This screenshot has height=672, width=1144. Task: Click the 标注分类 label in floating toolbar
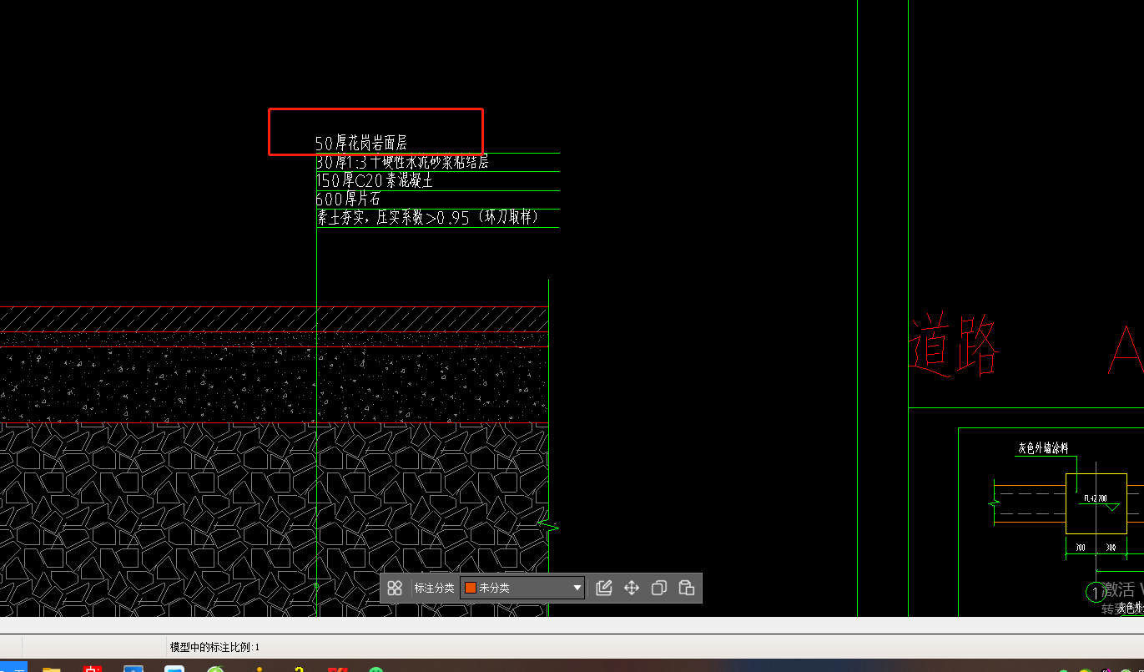434,588
